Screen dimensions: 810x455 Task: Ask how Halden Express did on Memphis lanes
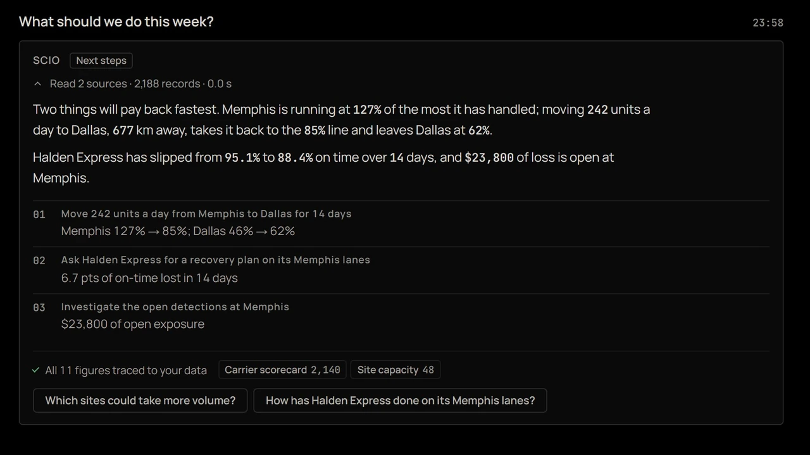tap(400, 400)
